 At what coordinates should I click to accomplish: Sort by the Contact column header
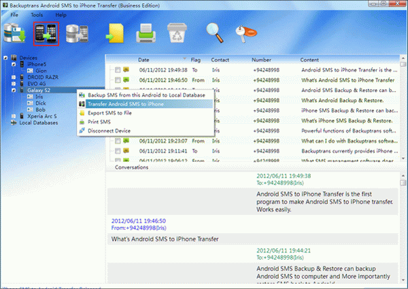[220, 60]
